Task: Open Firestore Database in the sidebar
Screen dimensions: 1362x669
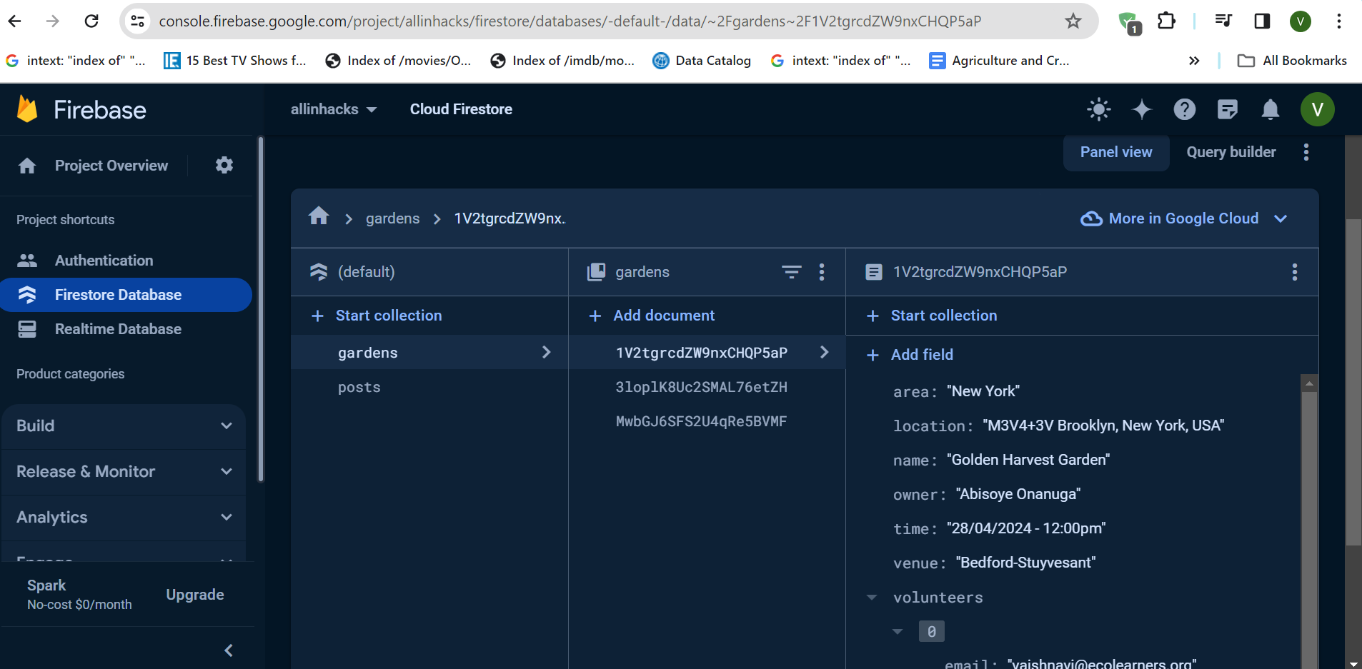Action: [x=126, y=295]
